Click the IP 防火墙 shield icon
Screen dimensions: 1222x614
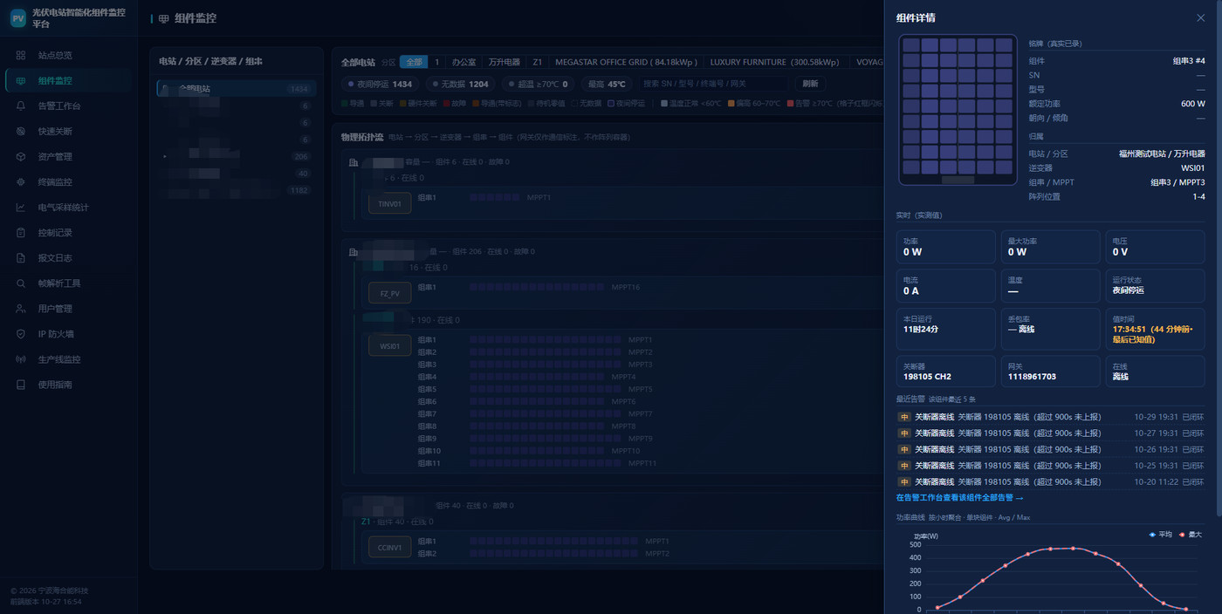click(21, 334)
